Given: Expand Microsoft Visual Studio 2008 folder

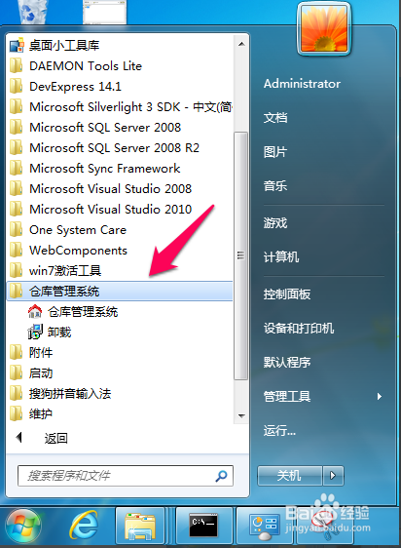Looking at the screenshot, I should (x=120, y=189).
